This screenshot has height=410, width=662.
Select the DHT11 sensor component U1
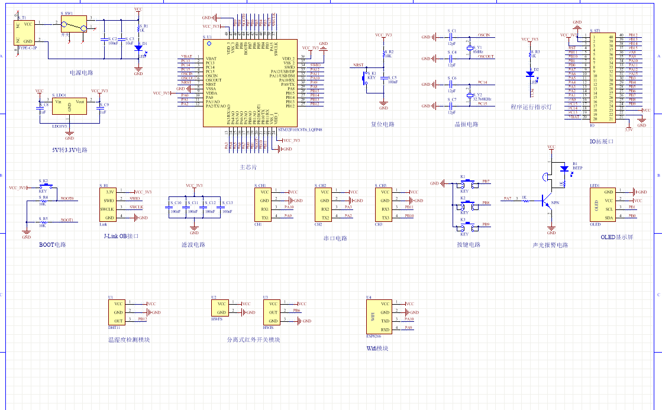pos(117,312)
